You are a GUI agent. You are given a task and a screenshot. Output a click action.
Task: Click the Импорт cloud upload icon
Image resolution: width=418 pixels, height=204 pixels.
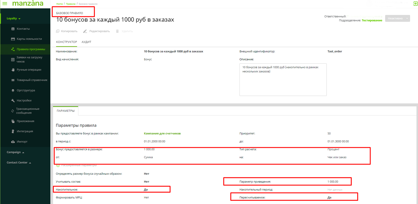(x=13, y=142)
